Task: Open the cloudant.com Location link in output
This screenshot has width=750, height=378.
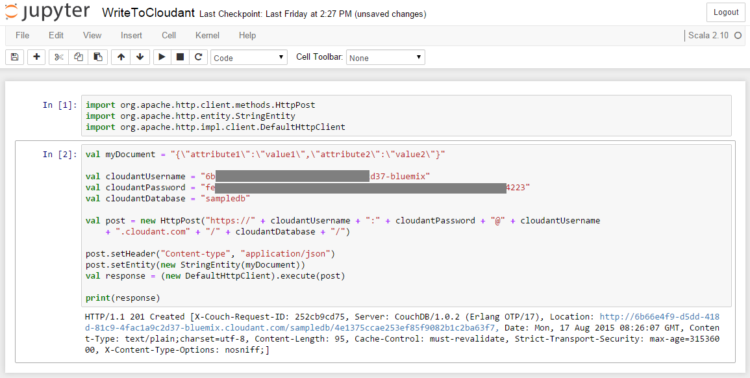Action: click(402, 322)
